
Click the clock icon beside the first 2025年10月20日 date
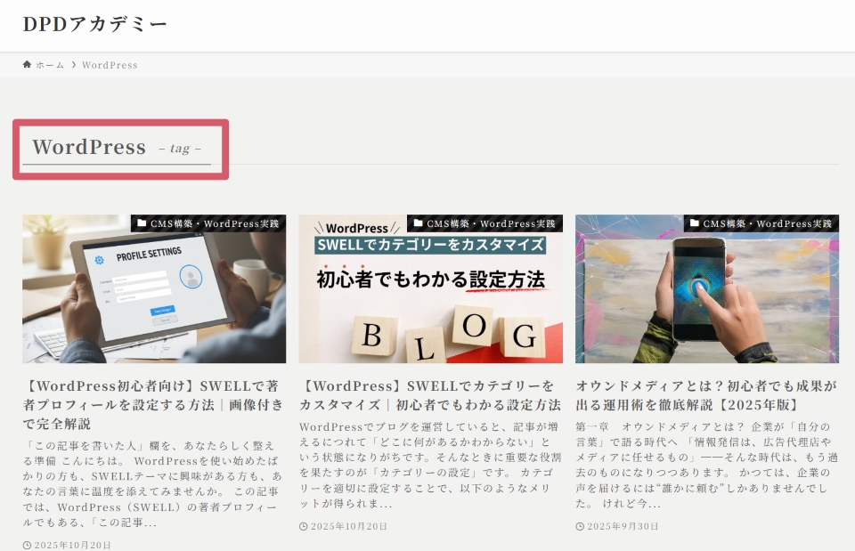tap(27, 545)
